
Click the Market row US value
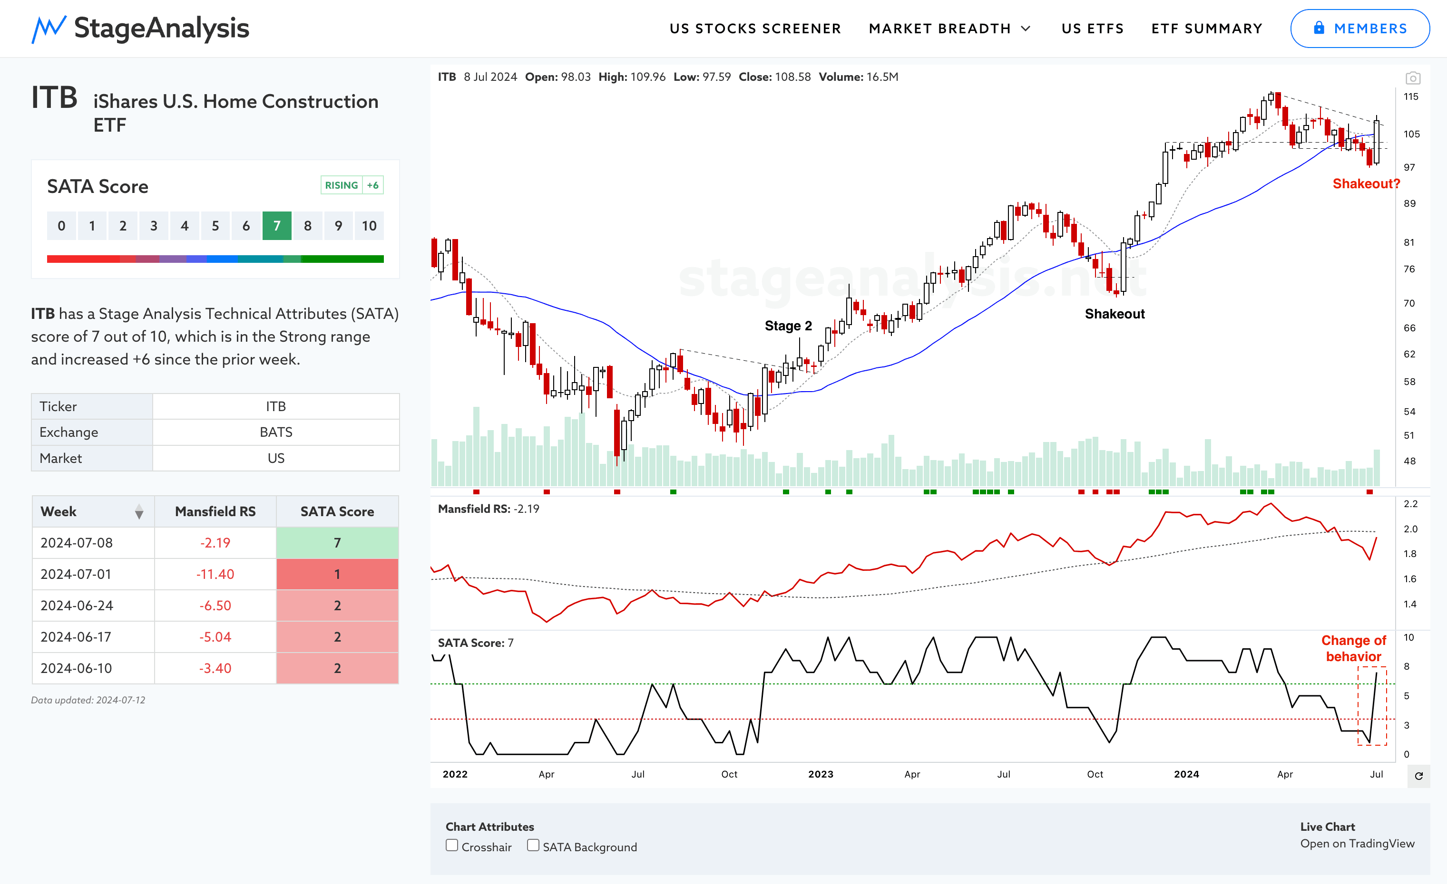[x=276, y=458]
